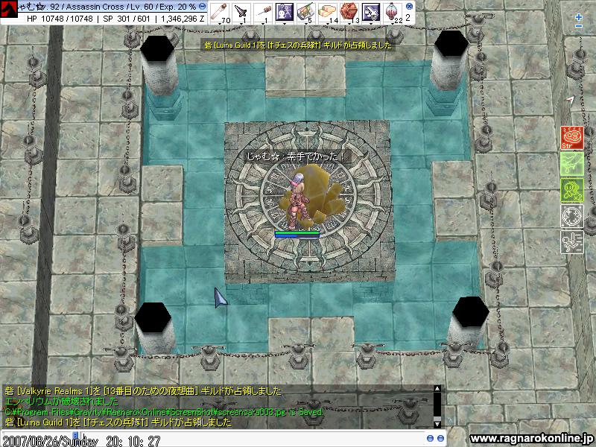Image resolution: width=596 pixels, height=447 pixels.
Task: Click the grey circular buff status icon
Action: [572, 216]
